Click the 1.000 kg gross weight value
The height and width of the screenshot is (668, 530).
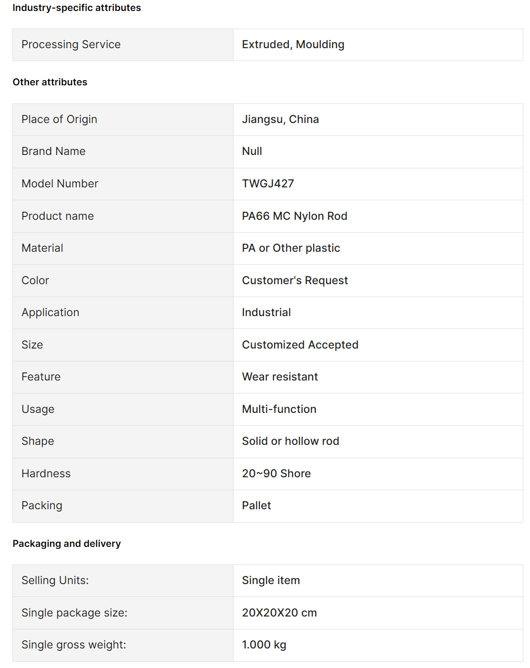(x=264, y=645)
